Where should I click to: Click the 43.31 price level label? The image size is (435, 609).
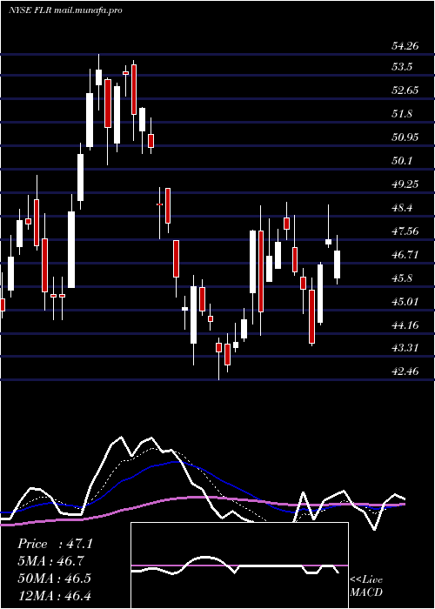(x=405, y=348)
